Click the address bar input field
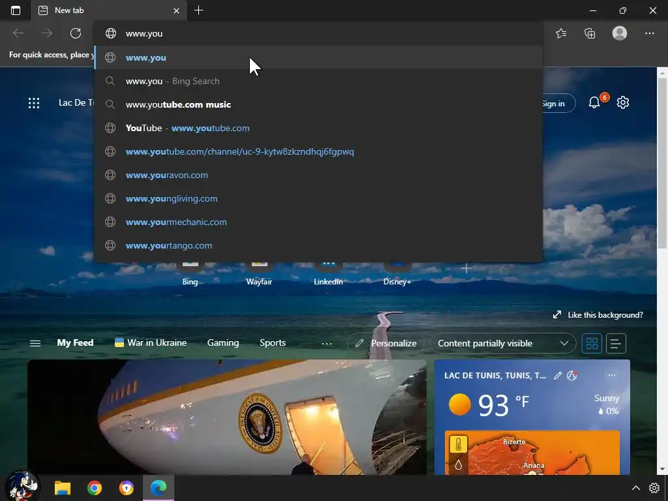Screen dimensions: 668x501 point(318,33)
